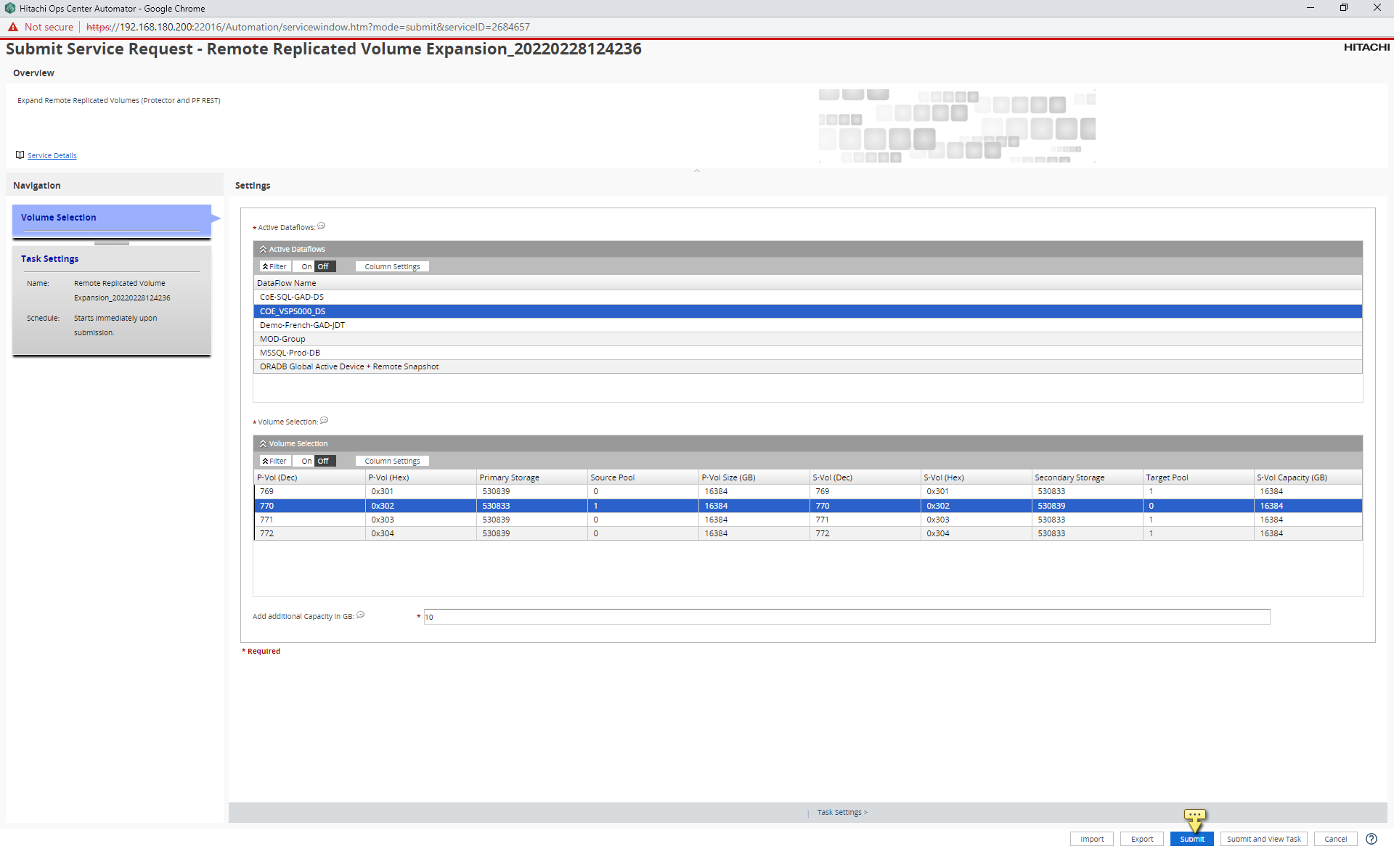
Task: Collapse the Active Dataflows section
Action: point(263,249)
